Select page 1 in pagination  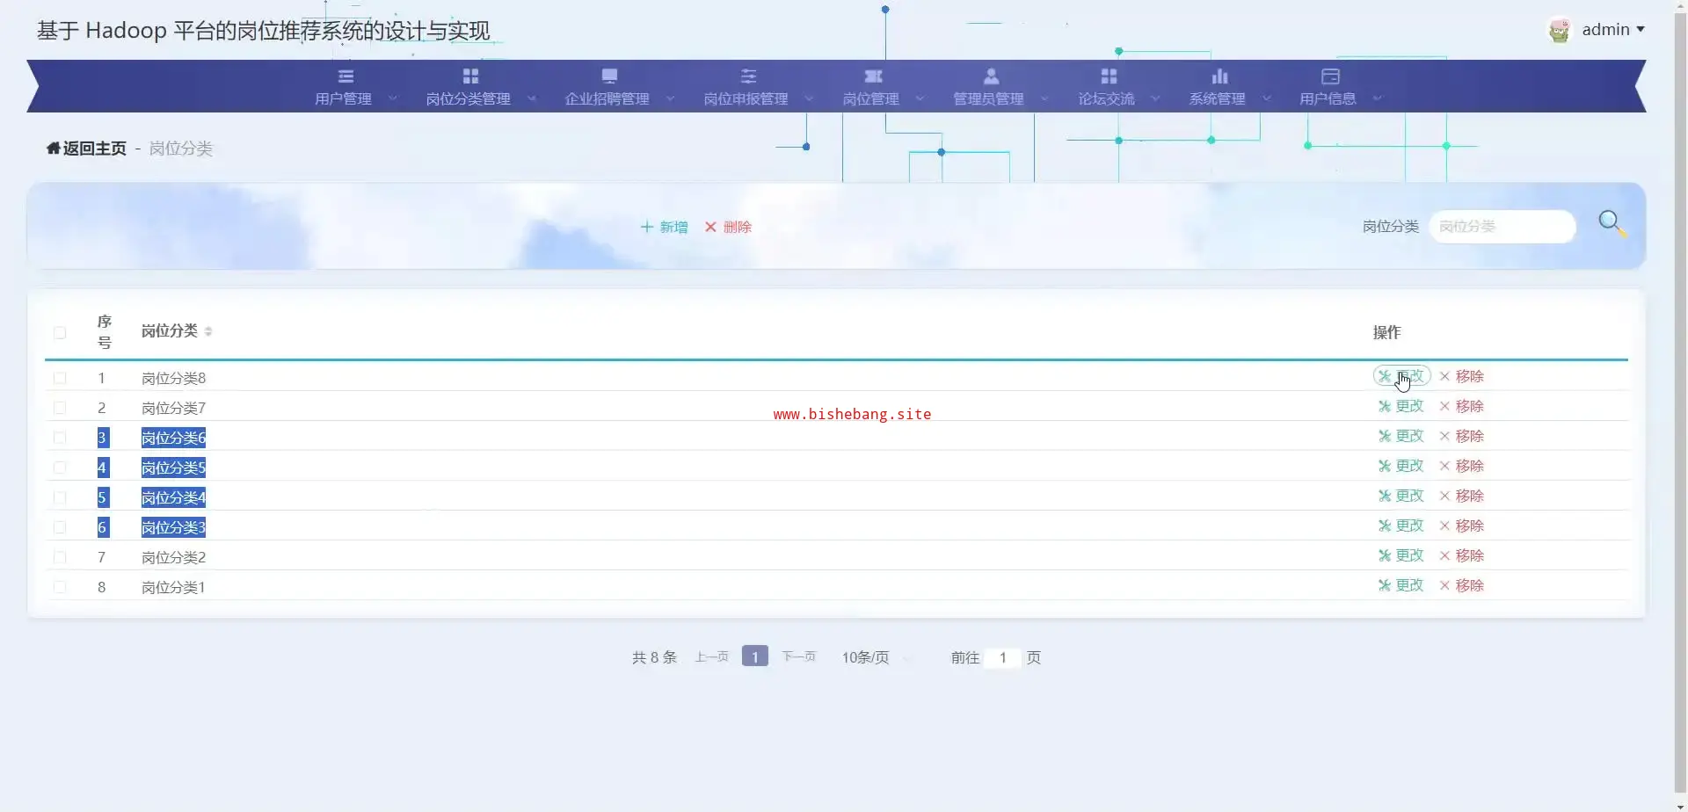point(754,656)
